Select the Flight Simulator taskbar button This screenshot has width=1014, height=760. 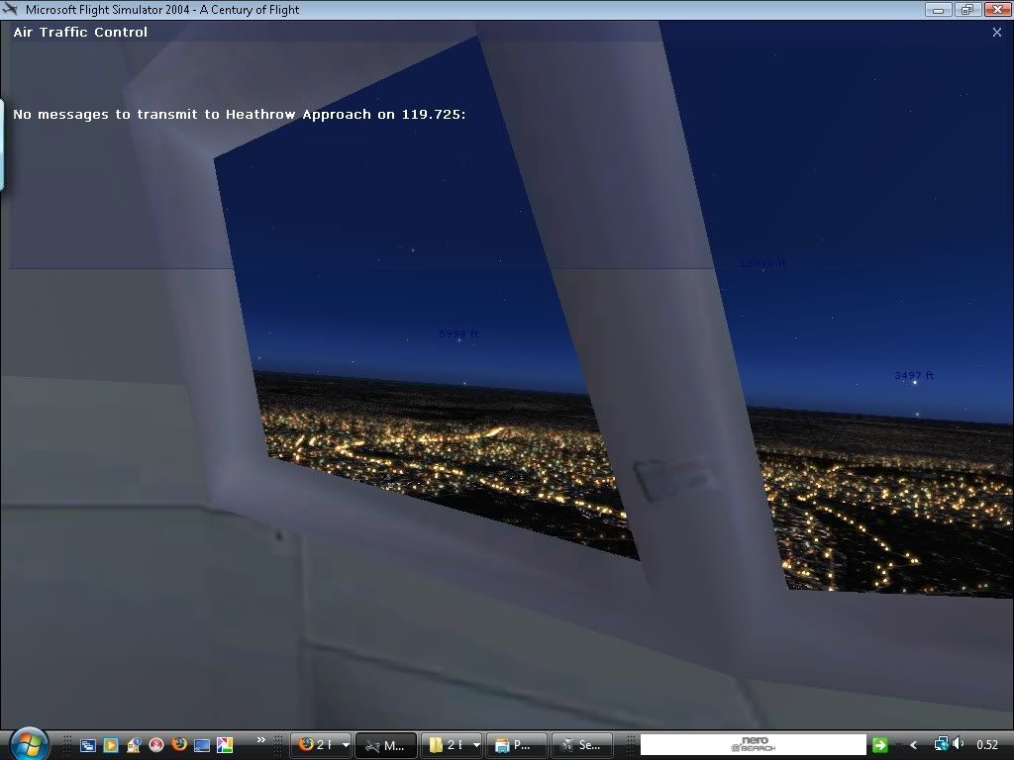click(386, 745)
